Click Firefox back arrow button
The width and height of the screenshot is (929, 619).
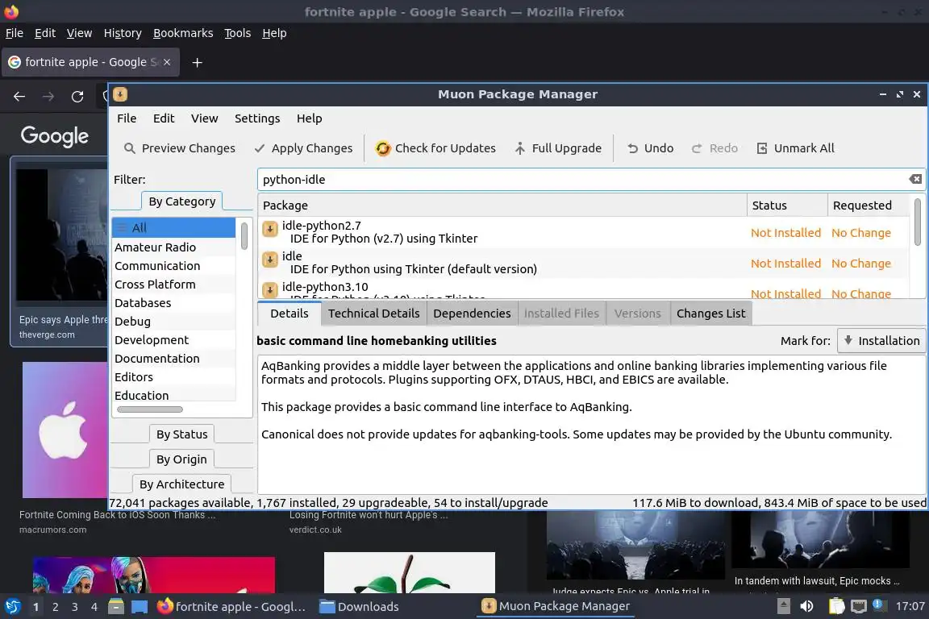click(x=19, y=97)
